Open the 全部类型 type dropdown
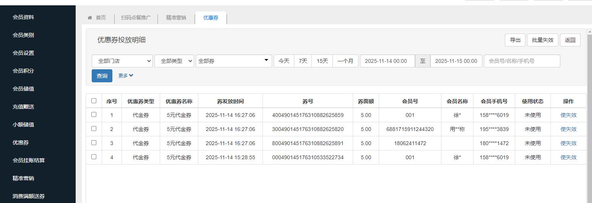 pyautogui.click(x=174, y=61)
